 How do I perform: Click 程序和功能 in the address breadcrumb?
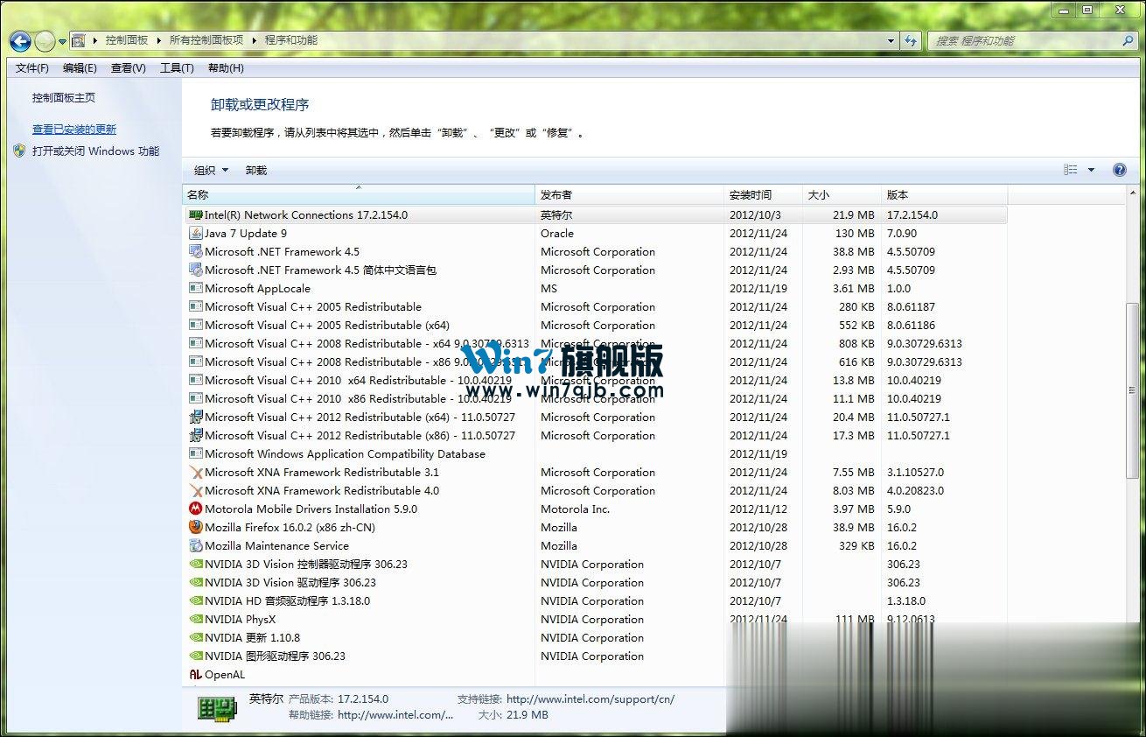click(x=291, y=40)
